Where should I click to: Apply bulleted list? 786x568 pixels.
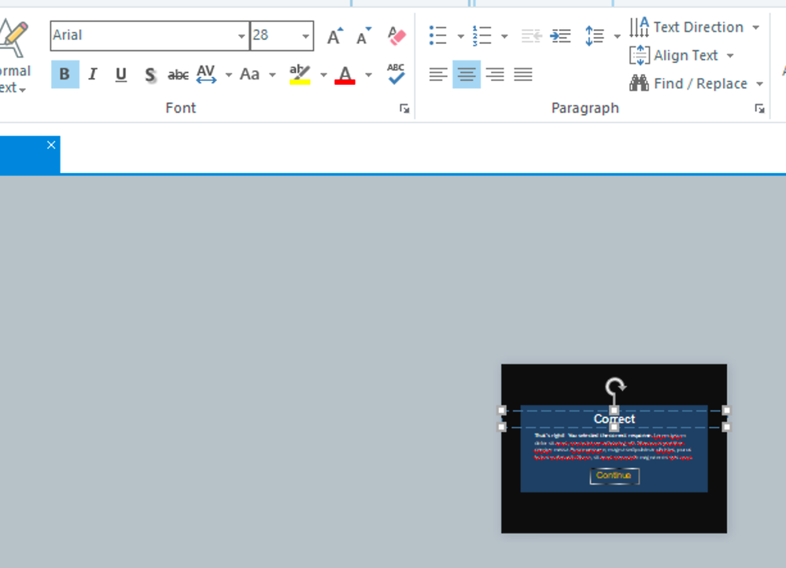click(x=438, y=36)
